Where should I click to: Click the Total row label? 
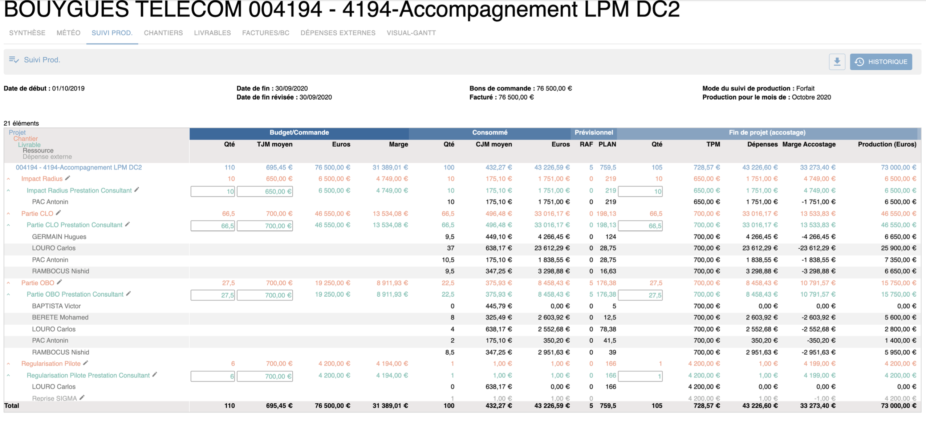click(12, 406)
